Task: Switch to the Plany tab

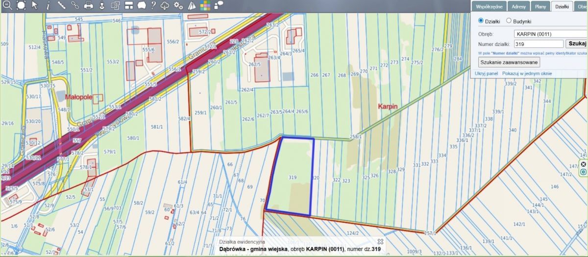Action: [540, 6]
